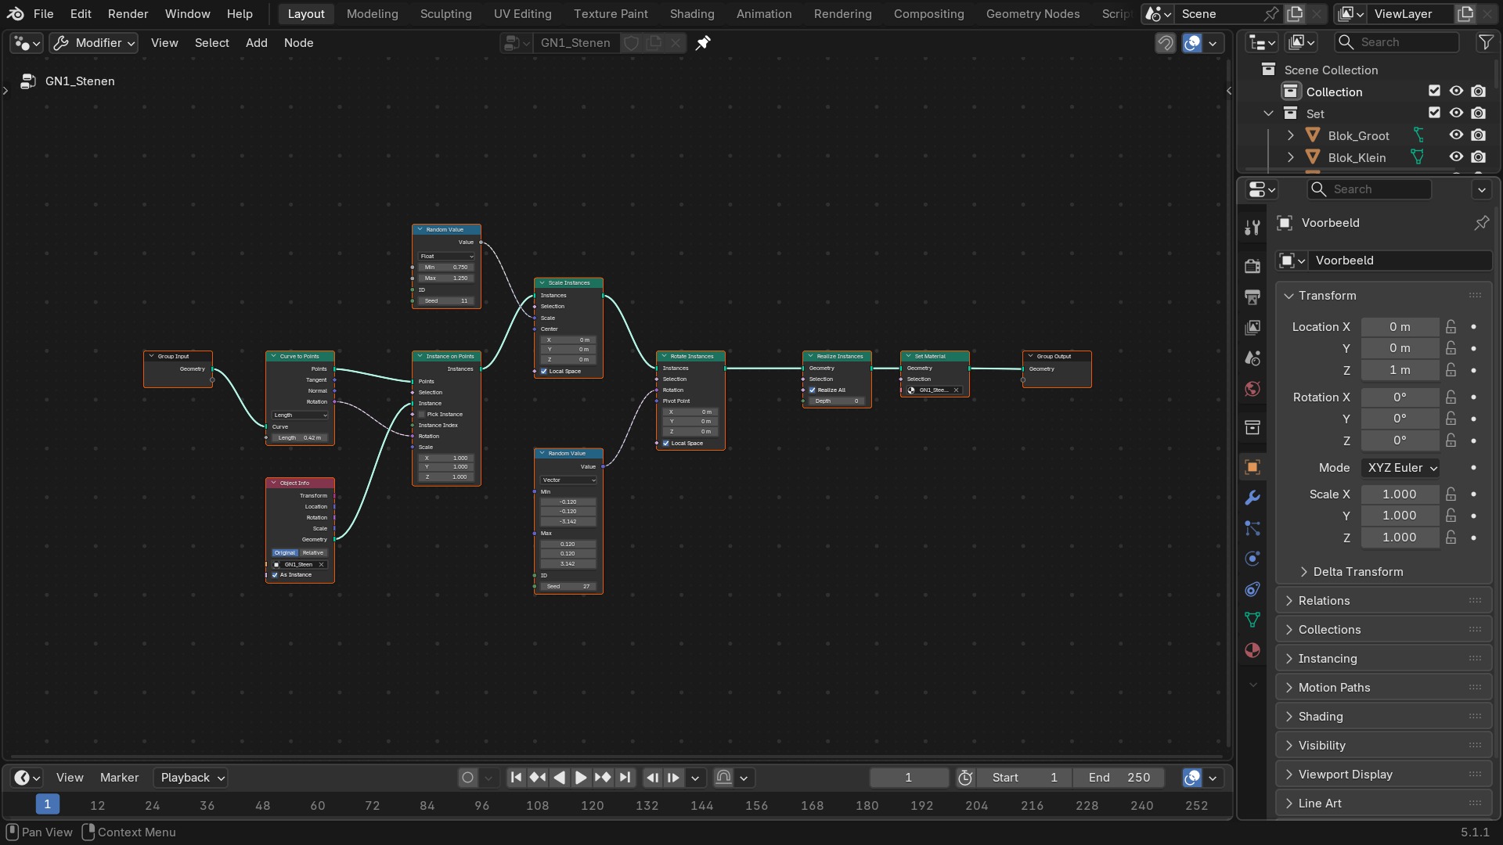The width and height of the screenshot is (1503, 845).
Task: Open the Playback dropdown in the timeline
Action: click(190, 778)
